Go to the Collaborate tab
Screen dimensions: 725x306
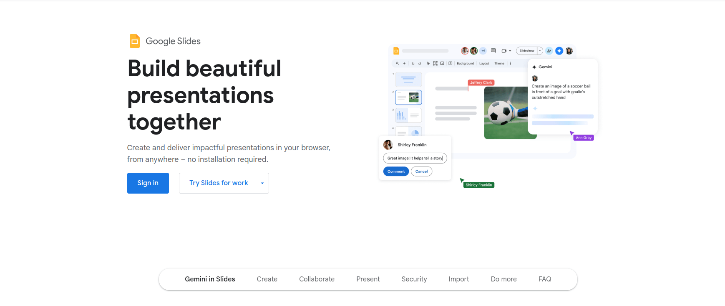[317, 279]
